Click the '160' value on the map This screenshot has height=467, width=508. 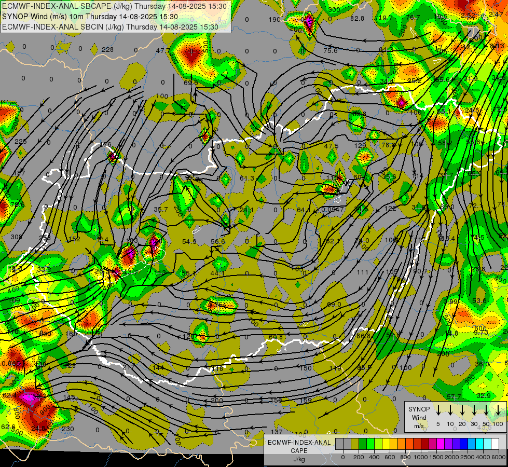tap(71, 334)
